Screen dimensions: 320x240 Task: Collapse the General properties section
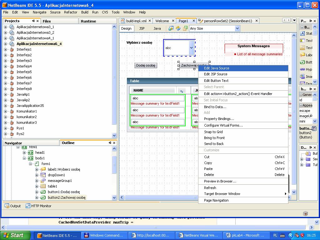301,95
